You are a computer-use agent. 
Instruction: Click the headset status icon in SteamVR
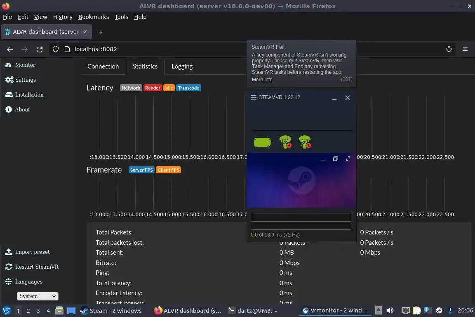[x=262, y=142]
